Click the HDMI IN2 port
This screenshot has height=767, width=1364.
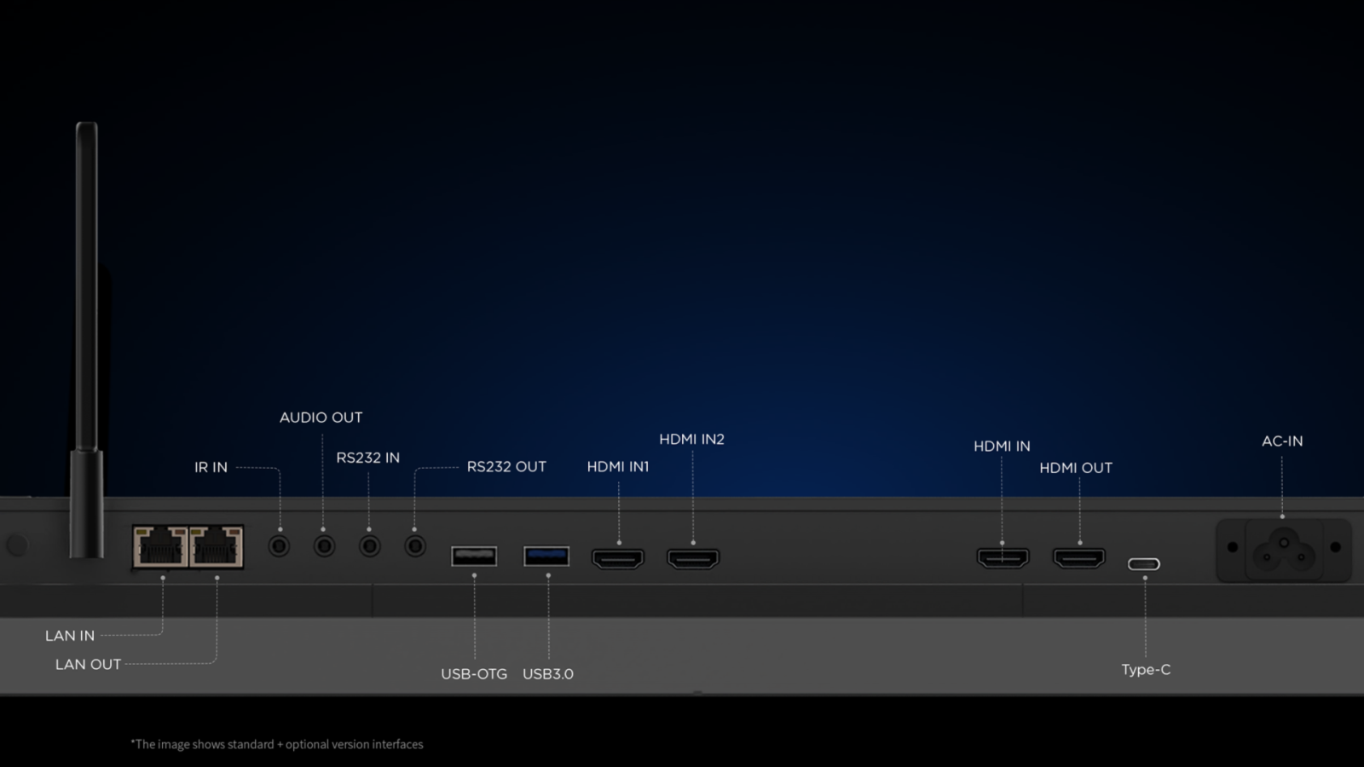[693, 558]
